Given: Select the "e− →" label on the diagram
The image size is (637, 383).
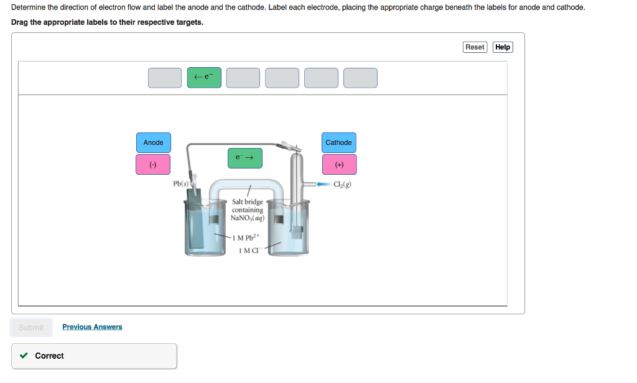Looking at the screenshot, I should 244,158.
